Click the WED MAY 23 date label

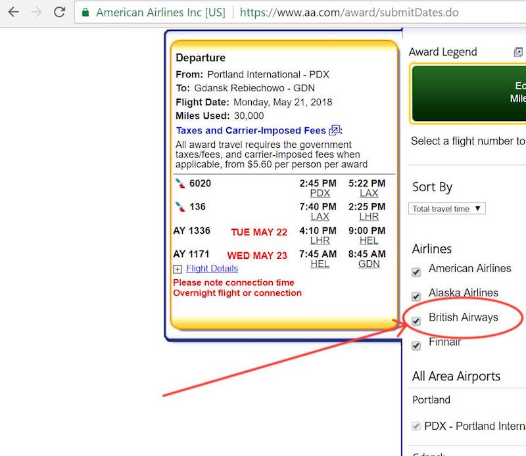pyautogui.click(x=257, y=256)
